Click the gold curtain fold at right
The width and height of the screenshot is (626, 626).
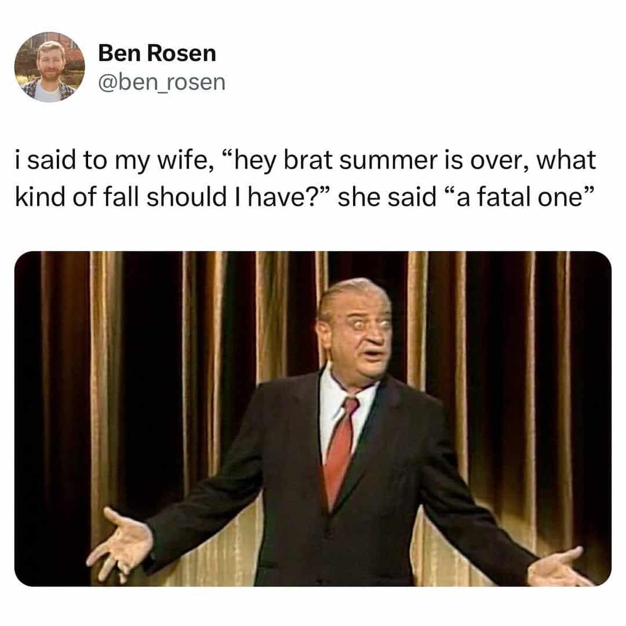pos(531,399)
